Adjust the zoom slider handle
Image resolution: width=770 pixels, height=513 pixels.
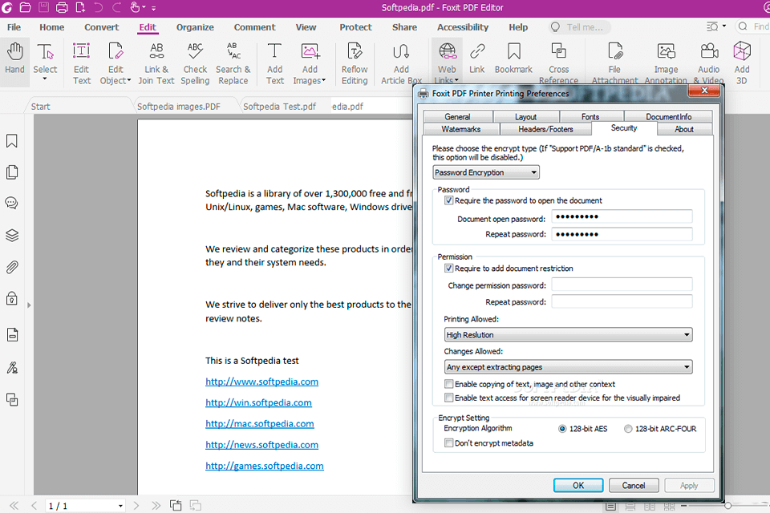coord(728,506)
